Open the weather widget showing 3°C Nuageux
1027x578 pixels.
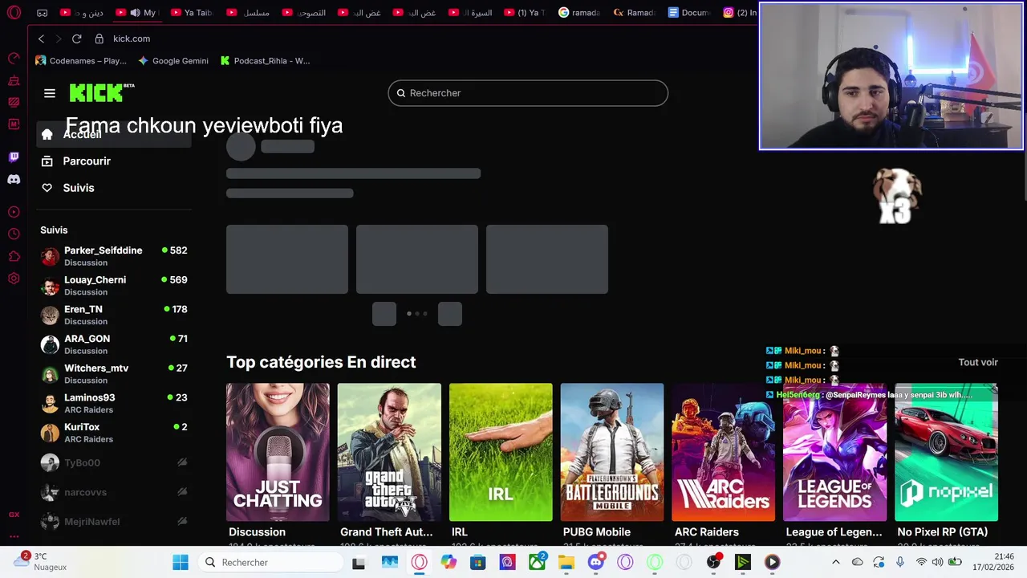point(42,561)
